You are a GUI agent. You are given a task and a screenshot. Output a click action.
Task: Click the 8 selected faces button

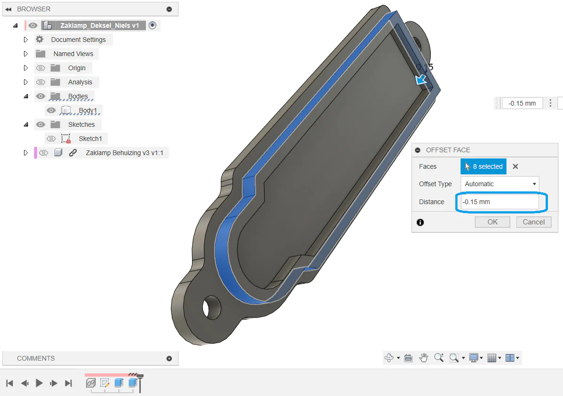coord(483,166)
